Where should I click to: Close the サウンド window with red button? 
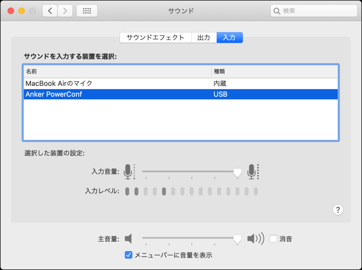(11, 11)
